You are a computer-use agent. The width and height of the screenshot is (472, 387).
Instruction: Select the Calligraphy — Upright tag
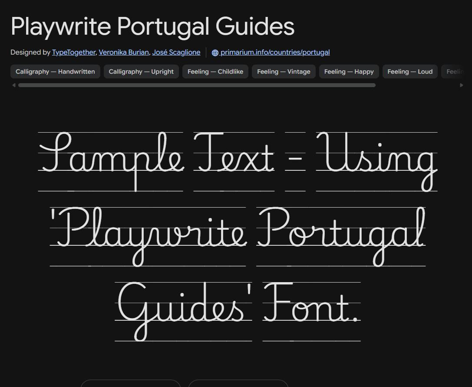point(141,72)
